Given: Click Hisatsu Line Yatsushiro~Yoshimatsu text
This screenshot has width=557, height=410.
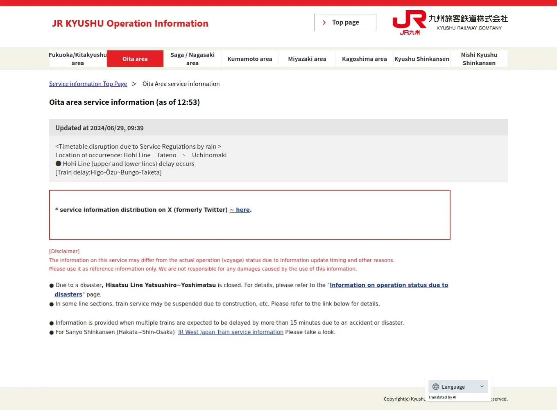Looking at the screenshot, I should click(x=161, y=285).
